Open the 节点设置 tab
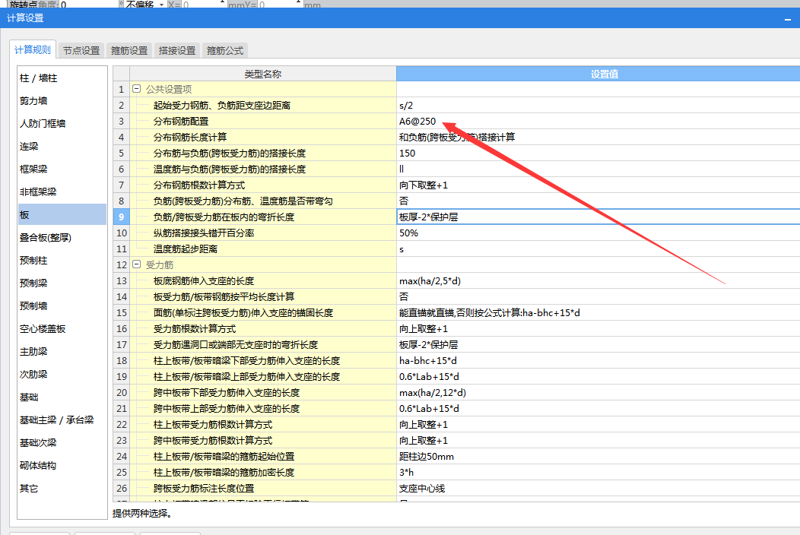The width and height of the screenshot is (800, 535). [81, 50]
